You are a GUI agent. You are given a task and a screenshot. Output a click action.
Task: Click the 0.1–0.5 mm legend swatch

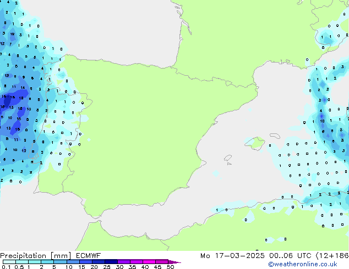click(9, 262)
